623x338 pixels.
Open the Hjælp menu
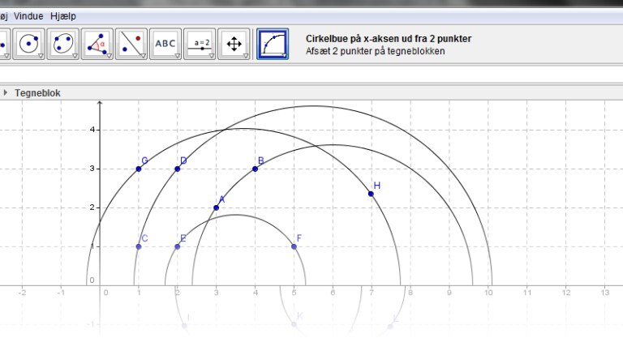coord(63,16)
